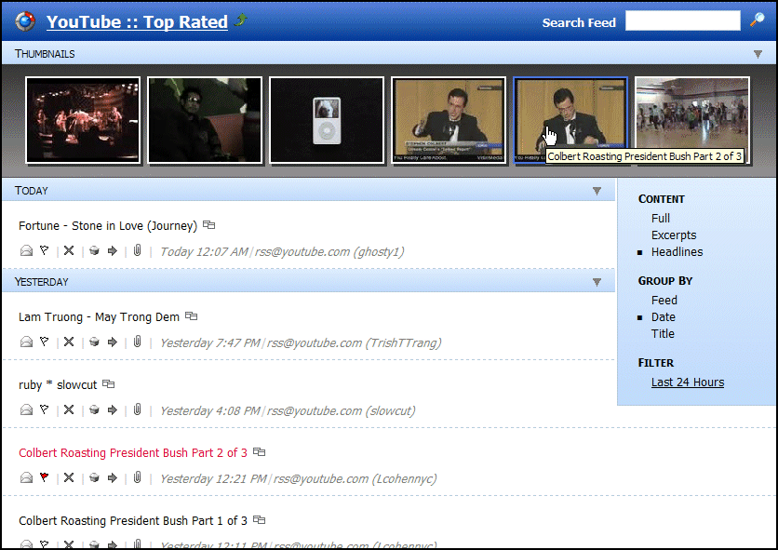Click new window icon beside Colbert Part 1 of 3
This screenshot has width=778, height=550.
(x=259, y=519)
